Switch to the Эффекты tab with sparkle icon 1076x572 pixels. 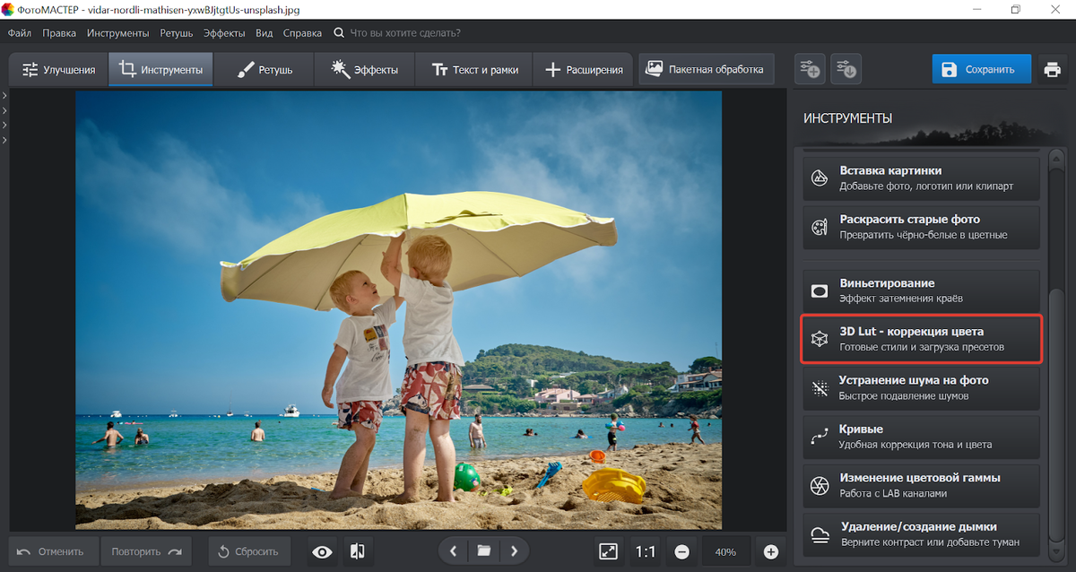coord(364,69)
